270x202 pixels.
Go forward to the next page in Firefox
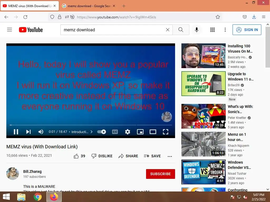tap(16, 17)
